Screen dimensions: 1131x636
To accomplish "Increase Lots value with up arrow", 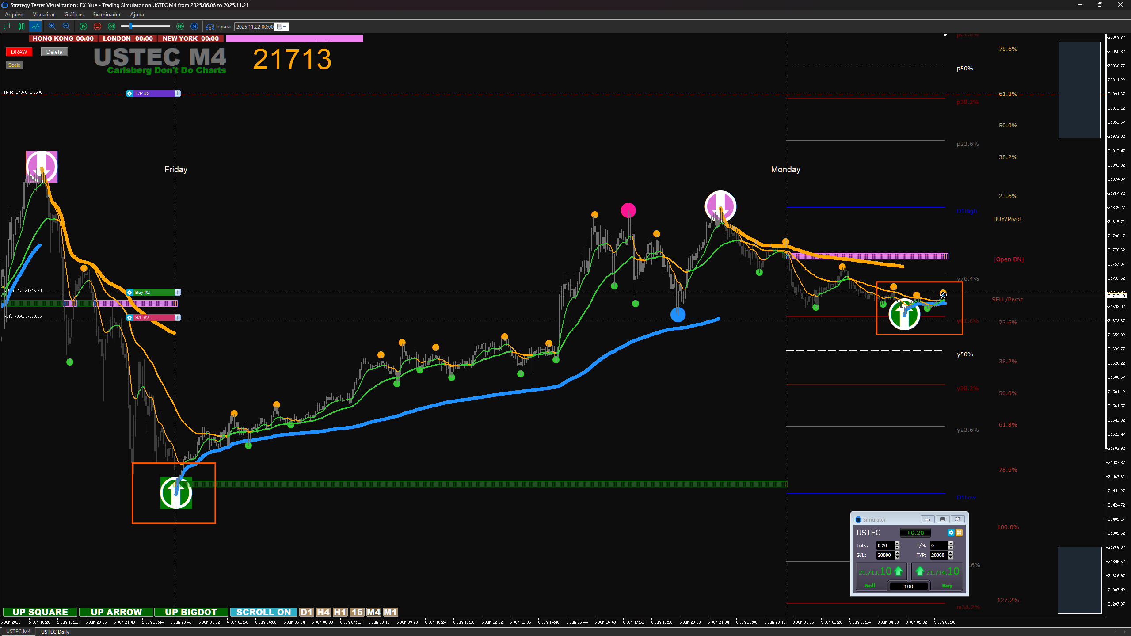I will [x=897, y=543].
